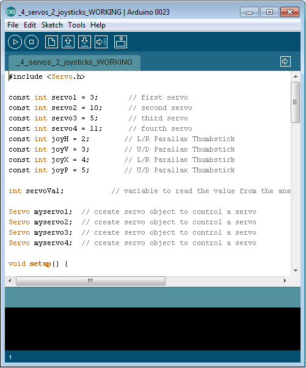Click the 'const int servo1 = 3;' code
This screenshot has height=368, width=306.
53,97
